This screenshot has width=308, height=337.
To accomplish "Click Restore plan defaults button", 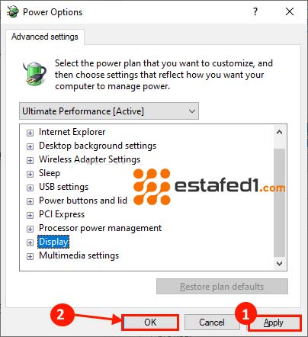I will [x=222, y=287].
